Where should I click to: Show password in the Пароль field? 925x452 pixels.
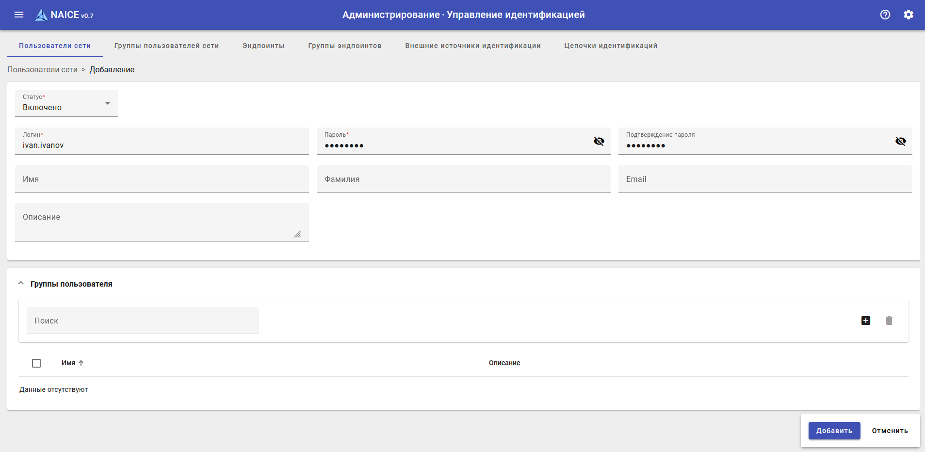coord(599,141)
